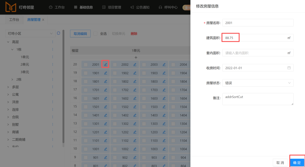Switch to the 工作台 tab
This screenshot has height=167, width=305.
[14, 20]
